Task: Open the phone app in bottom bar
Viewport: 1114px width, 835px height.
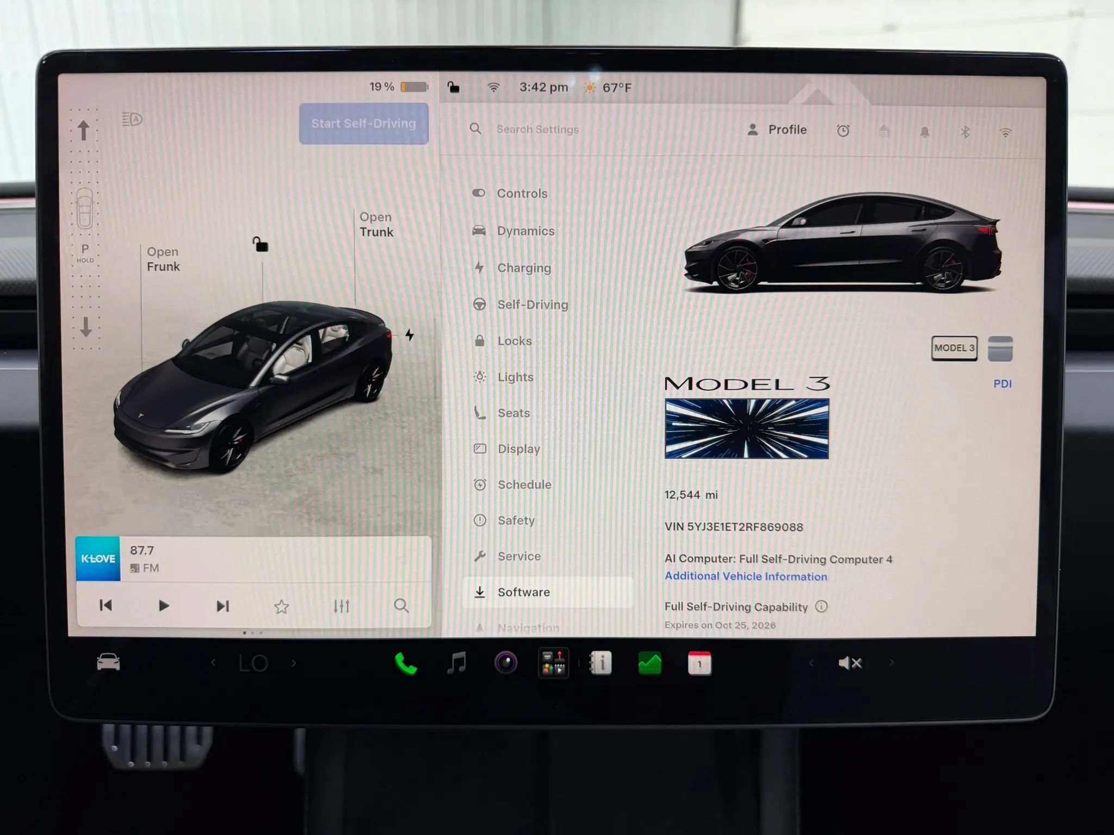Action: tap(406, 663)
